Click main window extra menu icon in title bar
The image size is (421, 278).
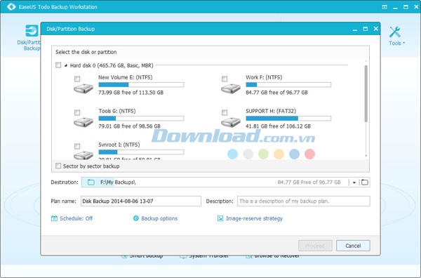[x=385, y=7]
